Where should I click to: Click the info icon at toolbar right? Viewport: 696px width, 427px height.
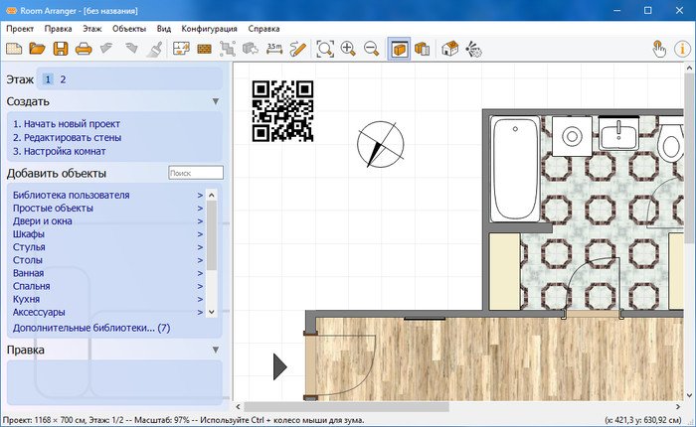682,48
